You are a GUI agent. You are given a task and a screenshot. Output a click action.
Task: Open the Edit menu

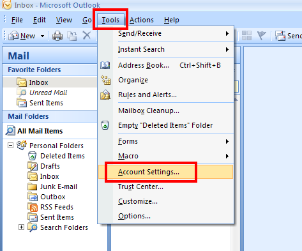coord(40,20)
